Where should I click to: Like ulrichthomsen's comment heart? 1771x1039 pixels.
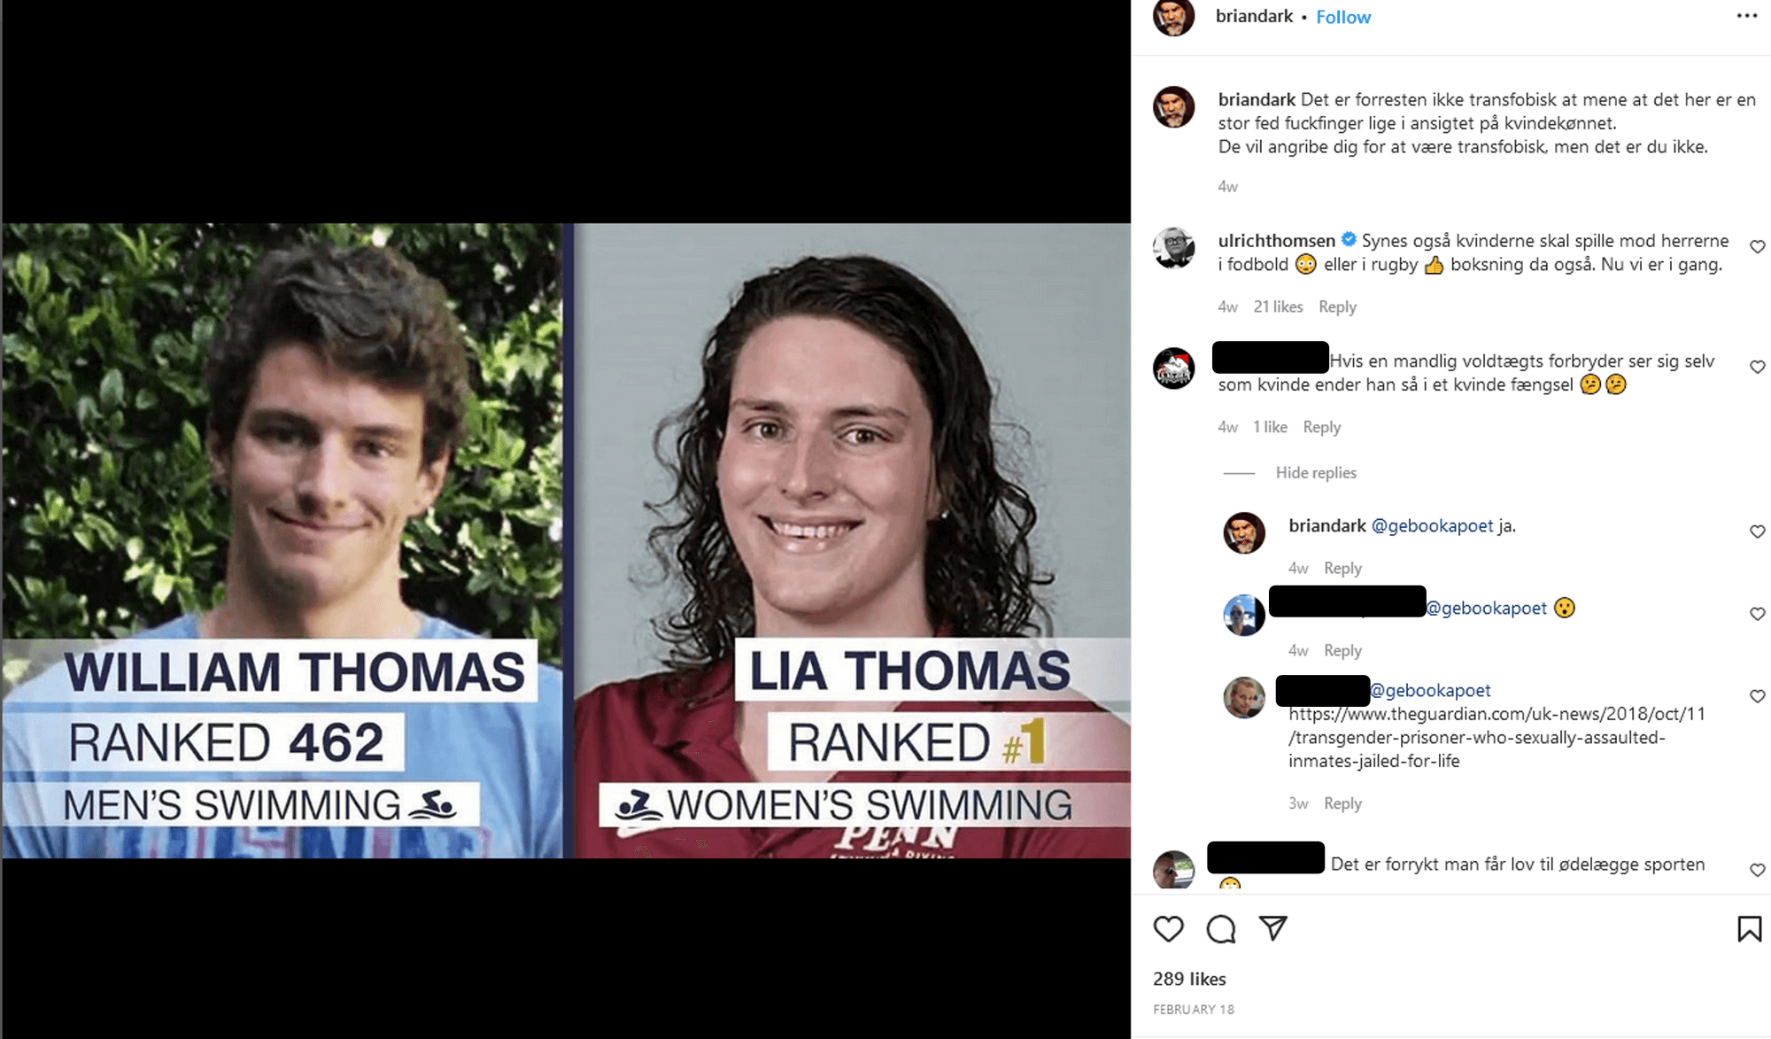[x=1757, y=246]
